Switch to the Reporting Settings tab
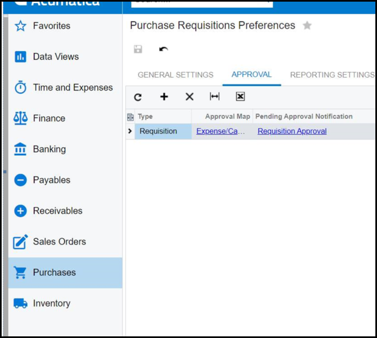377x338 pixels. (332, 75)
